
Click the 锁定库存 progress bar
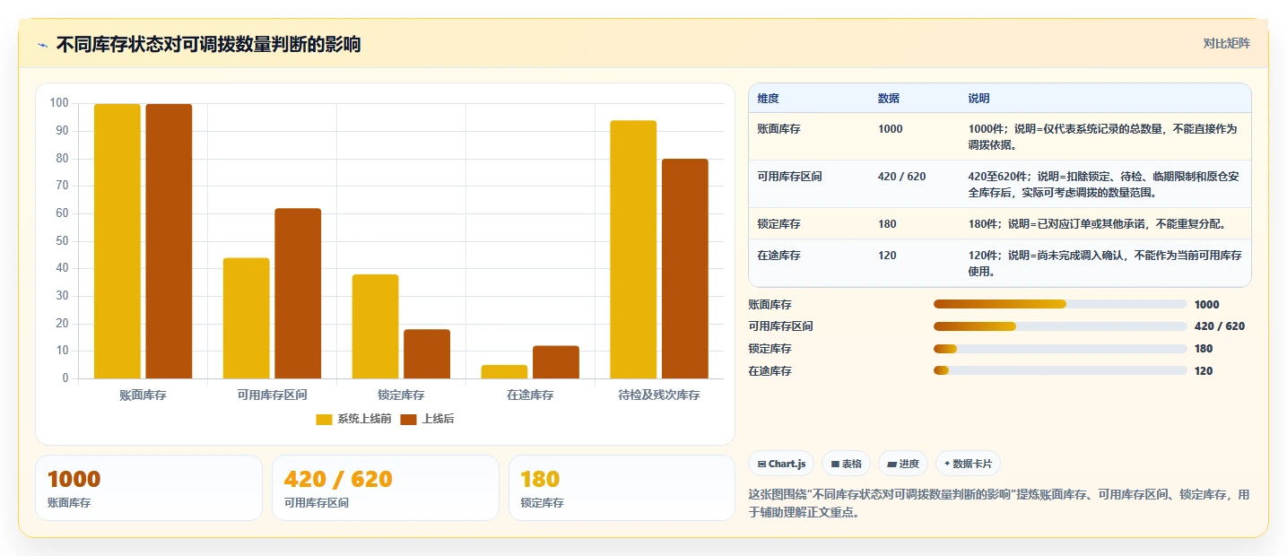click(x=1060, y=349)
